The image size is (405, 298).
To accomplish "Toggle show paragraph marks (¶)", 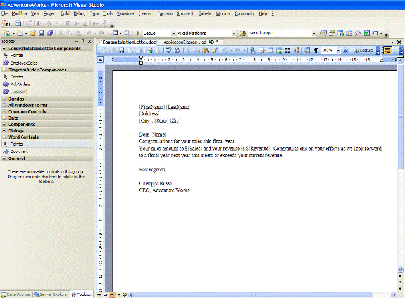I will point(316,51).
